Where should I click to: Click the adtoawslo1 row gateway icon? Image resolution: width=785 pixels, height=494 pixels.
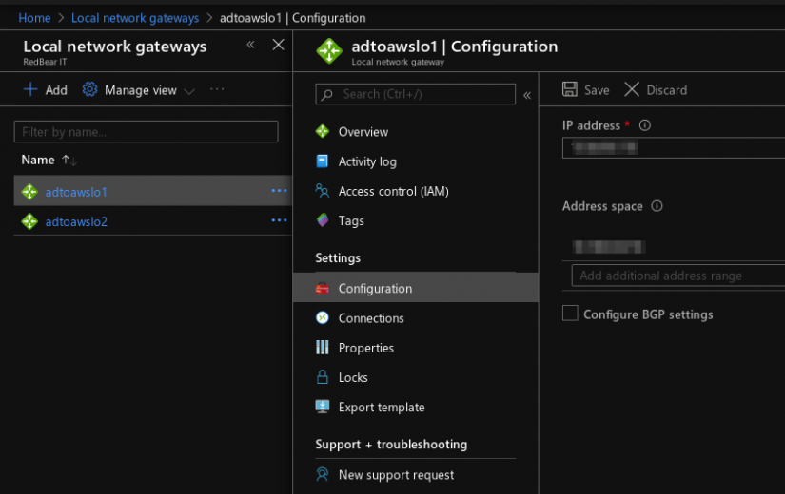[x=29, y=192]
